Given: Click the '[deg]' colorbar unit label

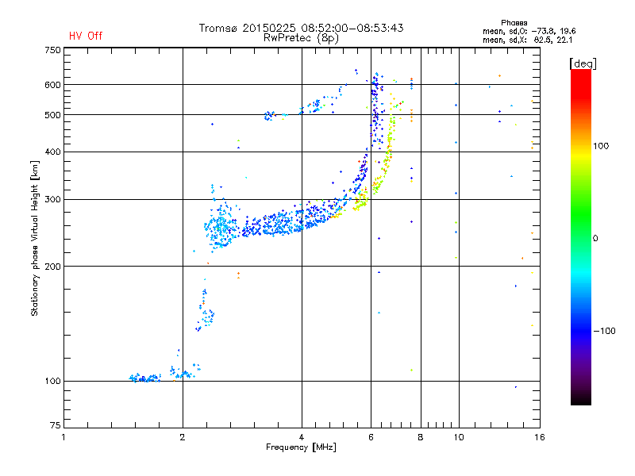Looking at the screenshot, I should [x=583, y=63].
